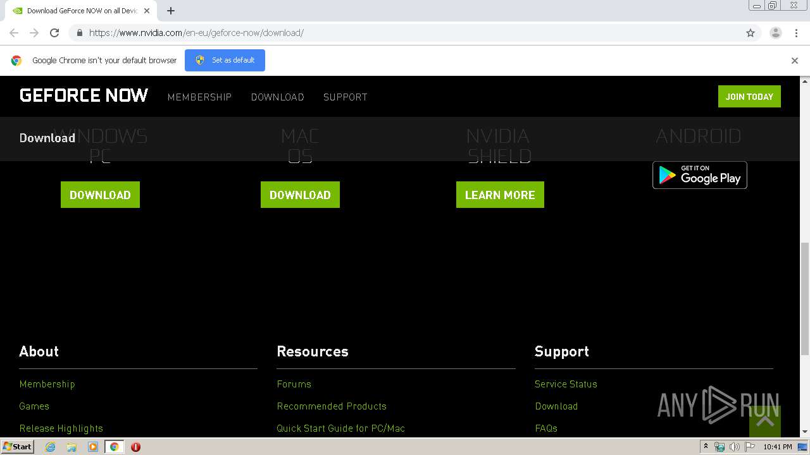Open the Opera taskbar icon
The image size is (810, 455).
point(135,447)
